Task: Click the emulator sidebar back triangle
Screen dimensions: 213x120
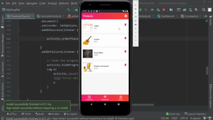Action: point(135,33)
